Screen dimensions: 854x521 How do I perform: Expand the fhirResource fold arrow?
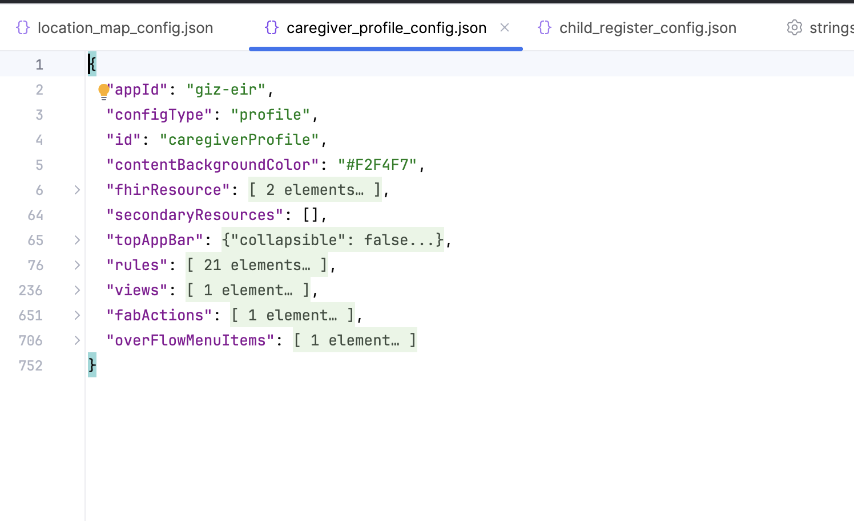pos(77,190)
